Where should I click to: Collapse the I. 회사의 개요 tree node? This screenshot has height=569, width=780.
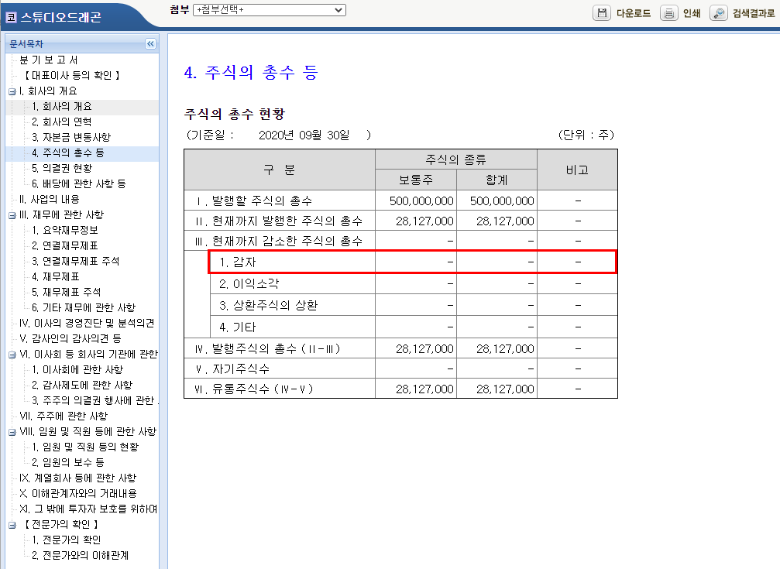[x=12, y=91]
